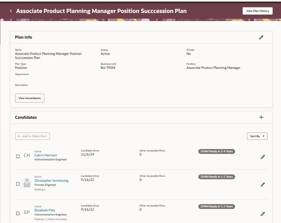Edit Plan info with pencil icon

pos(261,38)
